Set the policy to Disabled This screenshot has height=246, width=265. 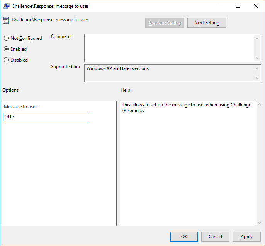(6, 60)
